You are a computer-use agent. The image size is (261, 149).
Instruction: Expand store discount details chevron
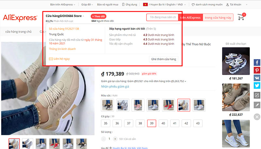pos(185,81)
